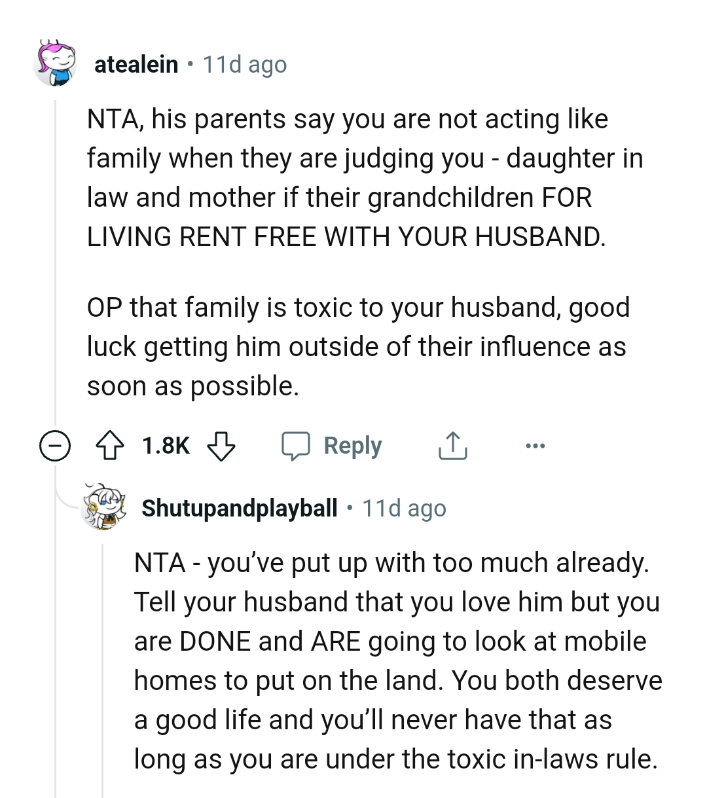
Task: Click the Reply button under atealein's comment
Action: [352, 446]
